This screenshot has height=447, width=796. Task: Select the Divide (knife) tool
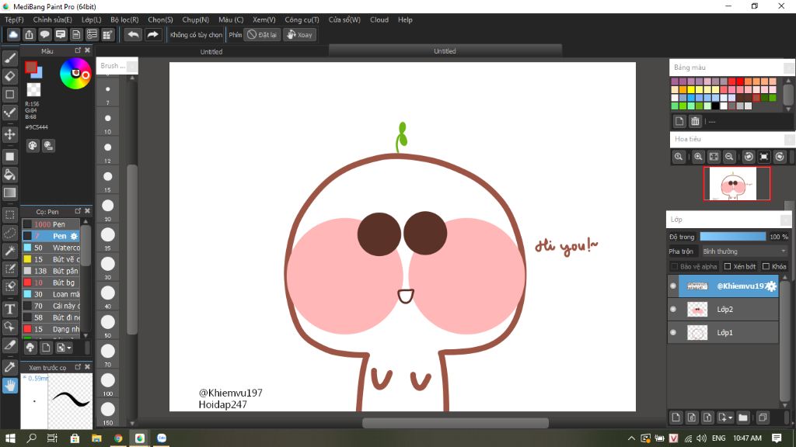pos(9,345)
